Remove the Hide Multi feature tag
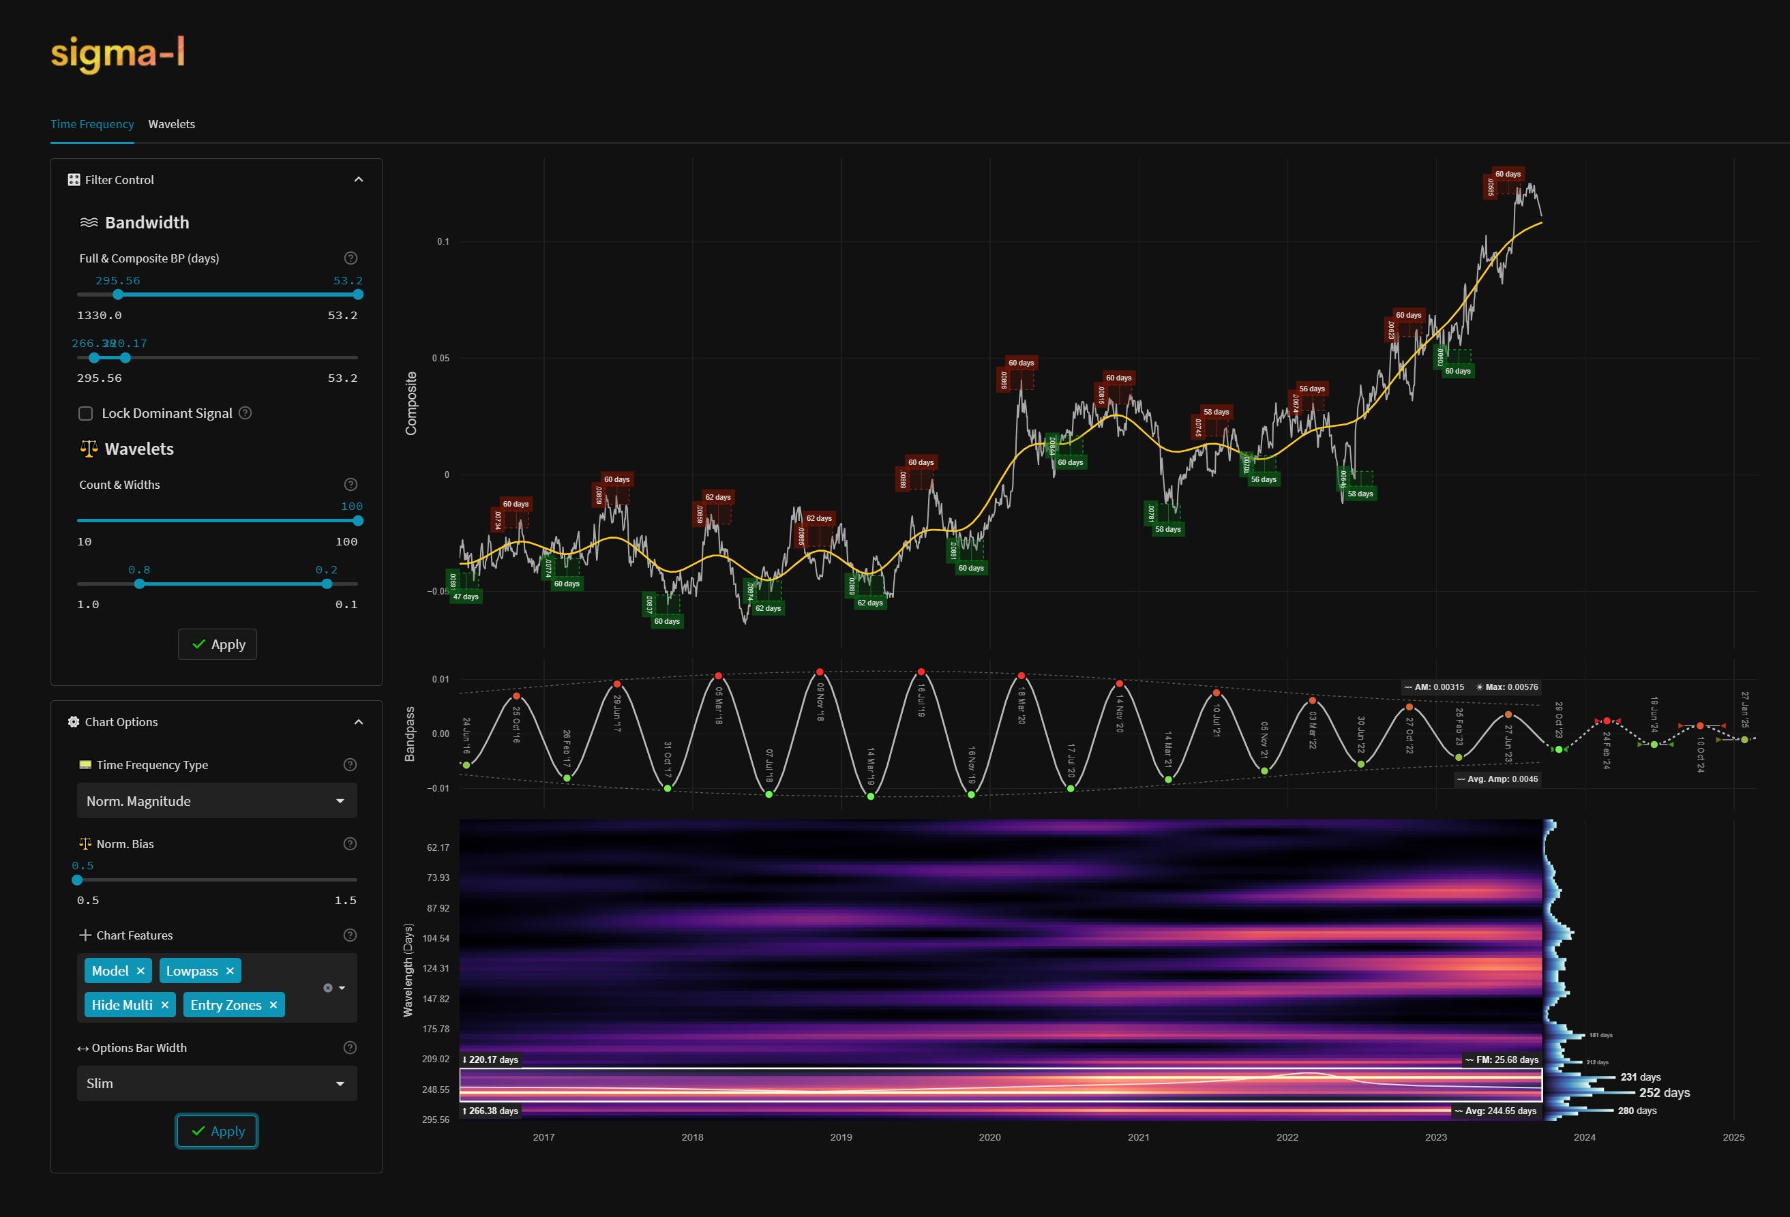 [165, 1005]
